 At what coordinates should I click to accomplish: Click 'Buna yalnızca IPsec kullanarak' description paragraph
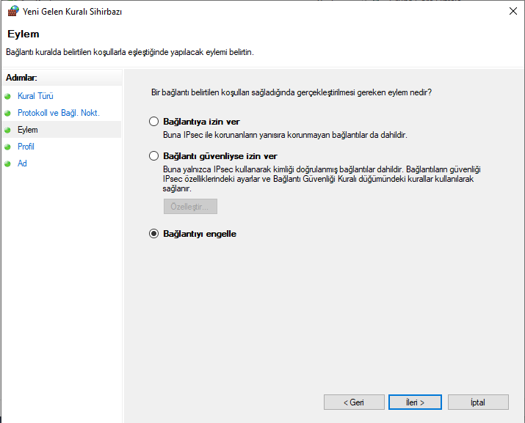322,179
